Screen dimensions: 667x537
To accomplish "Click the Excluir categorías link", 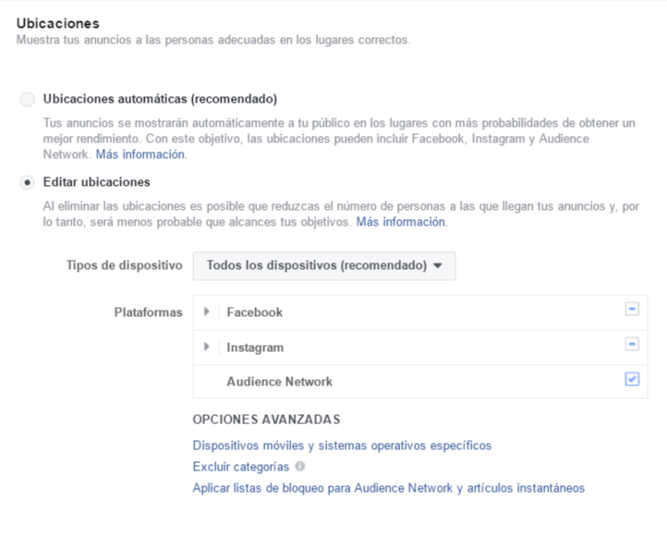I will (240, 467).
